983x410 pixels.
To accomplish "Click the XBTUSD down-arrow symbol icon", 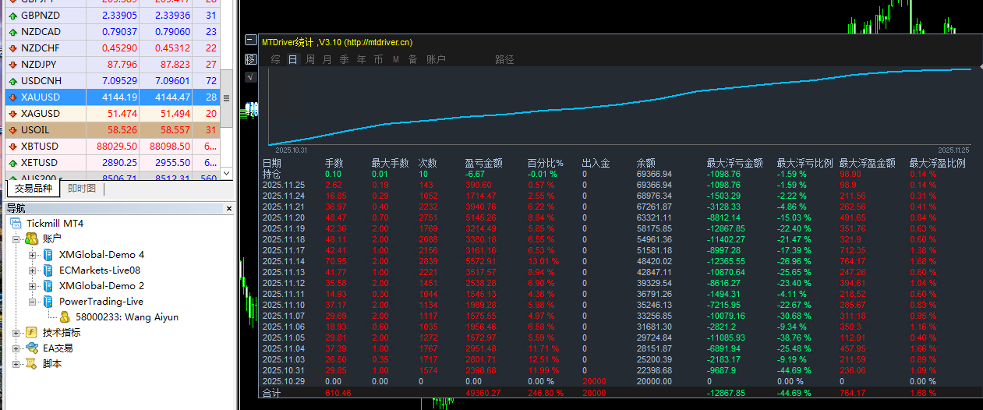I will (12, 147).
